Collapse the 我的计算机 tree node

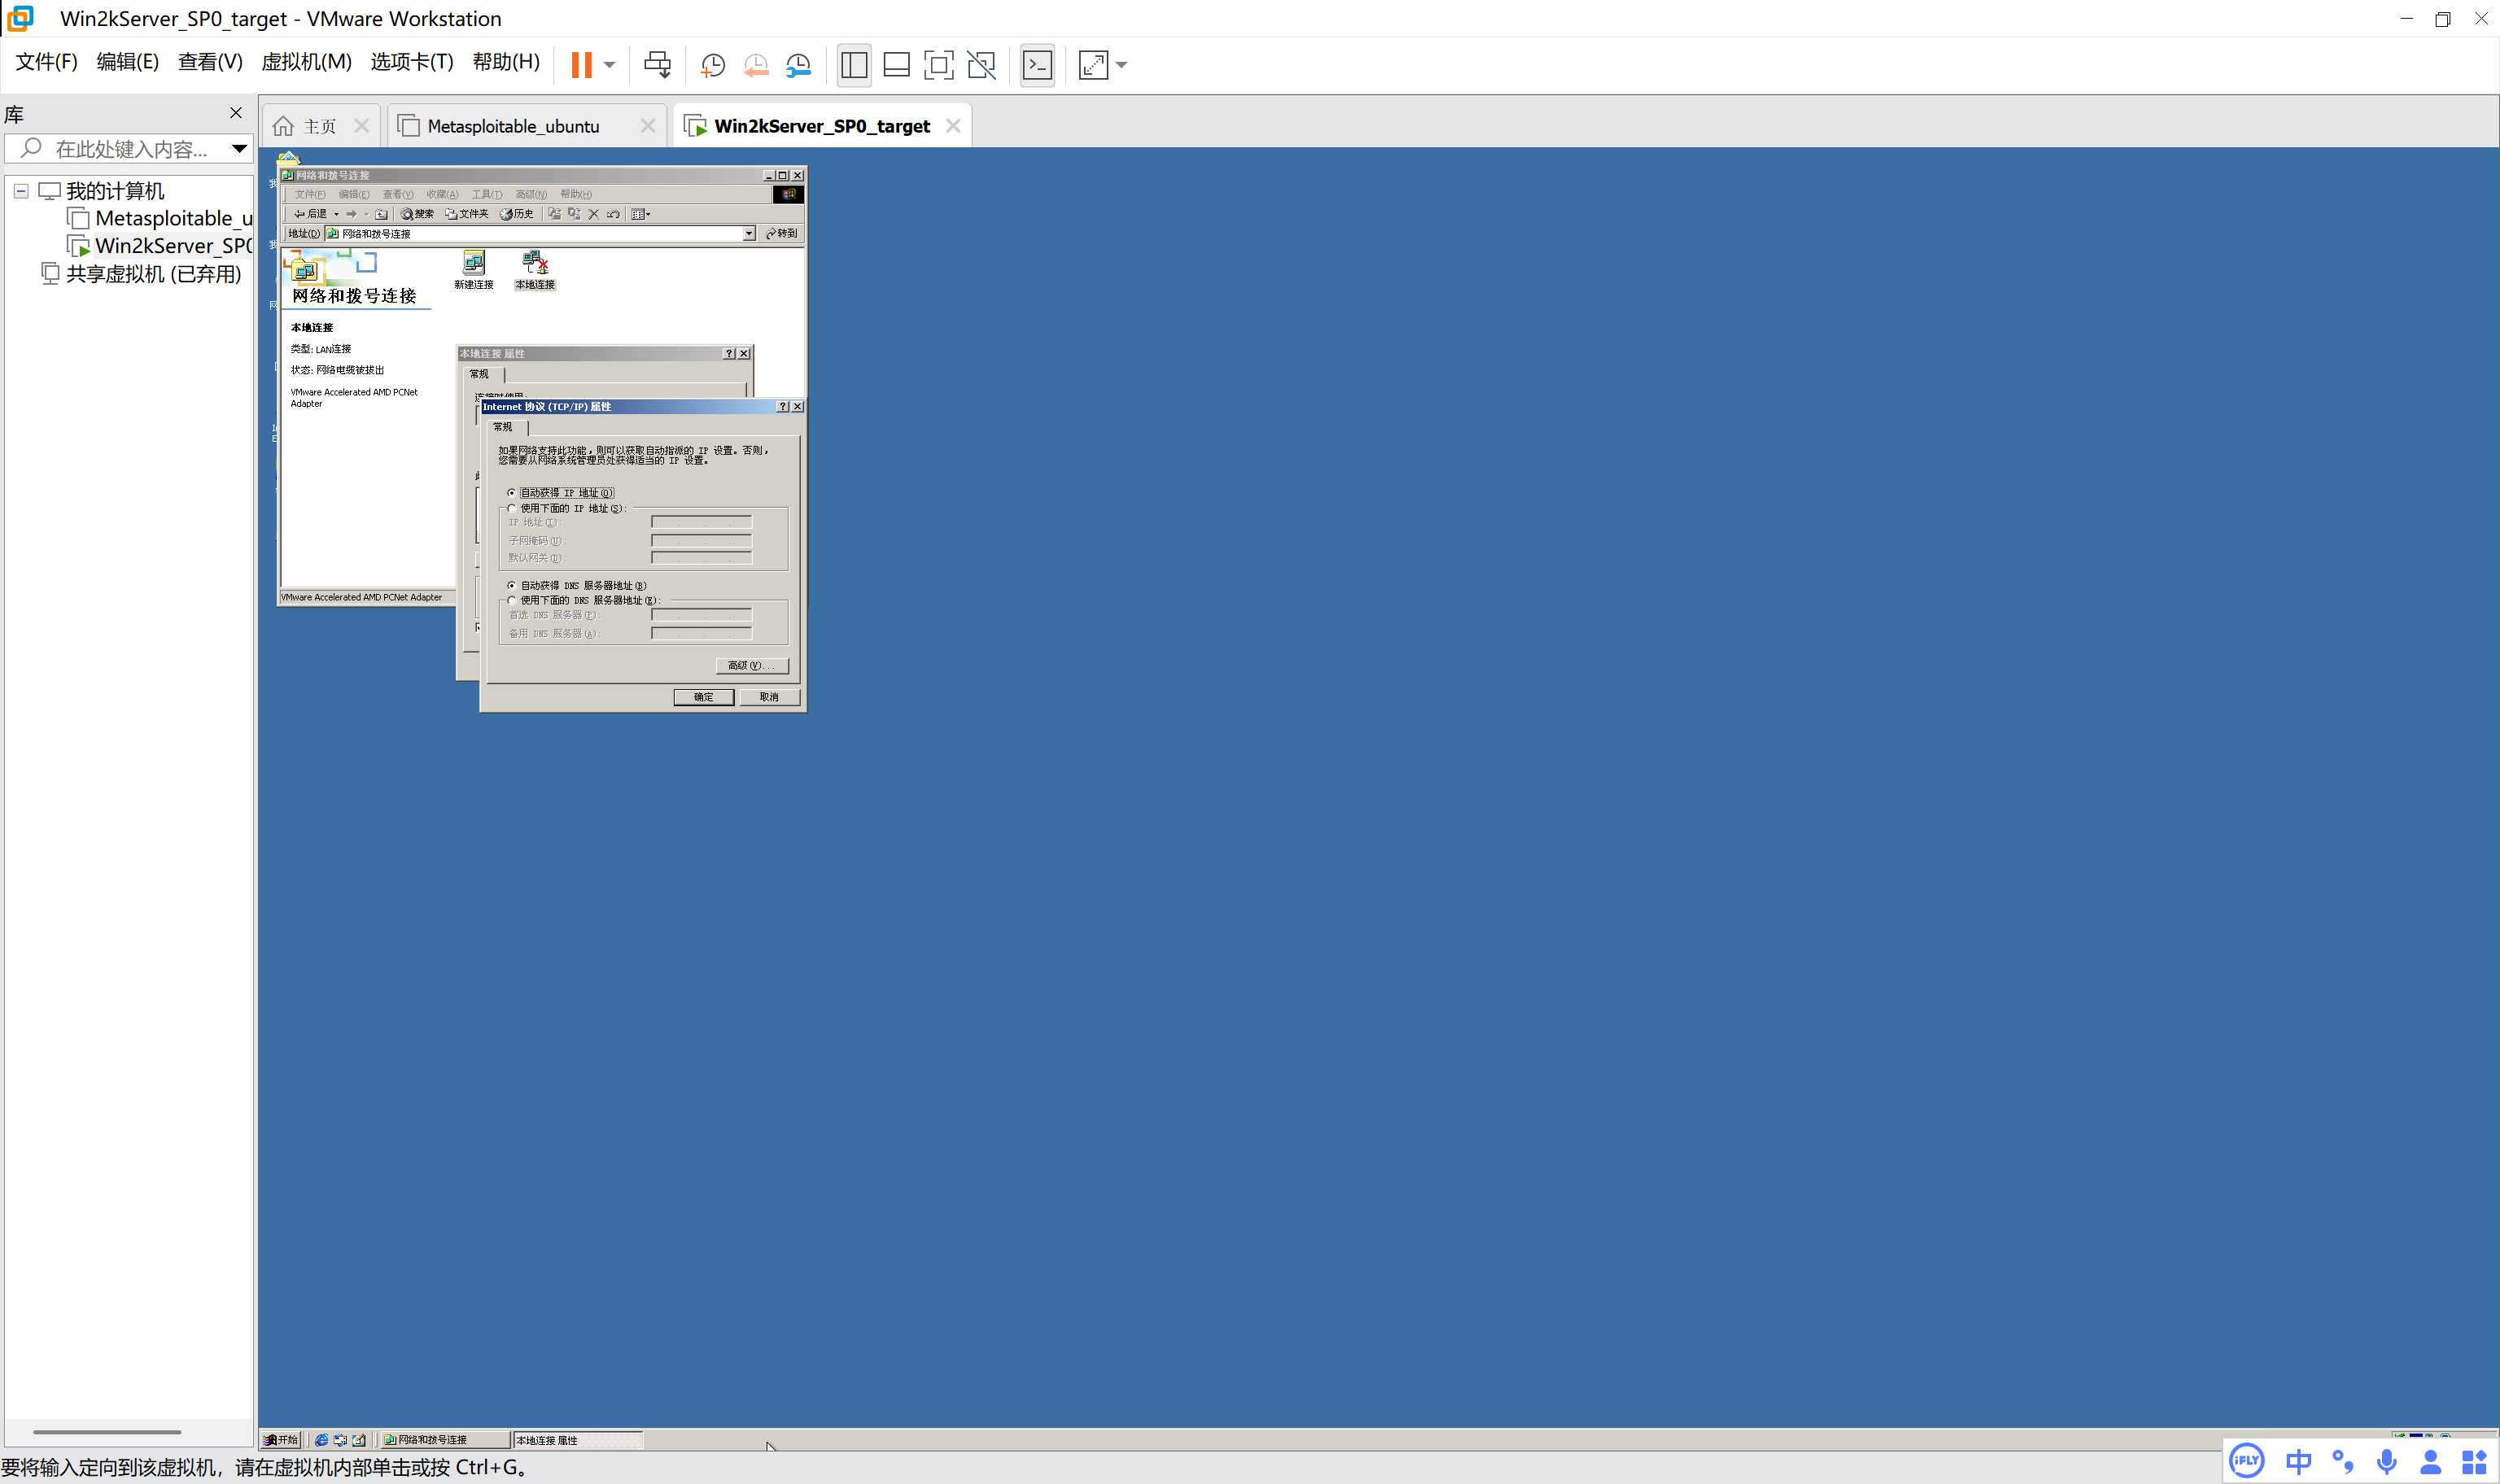[x=21, y=191]
